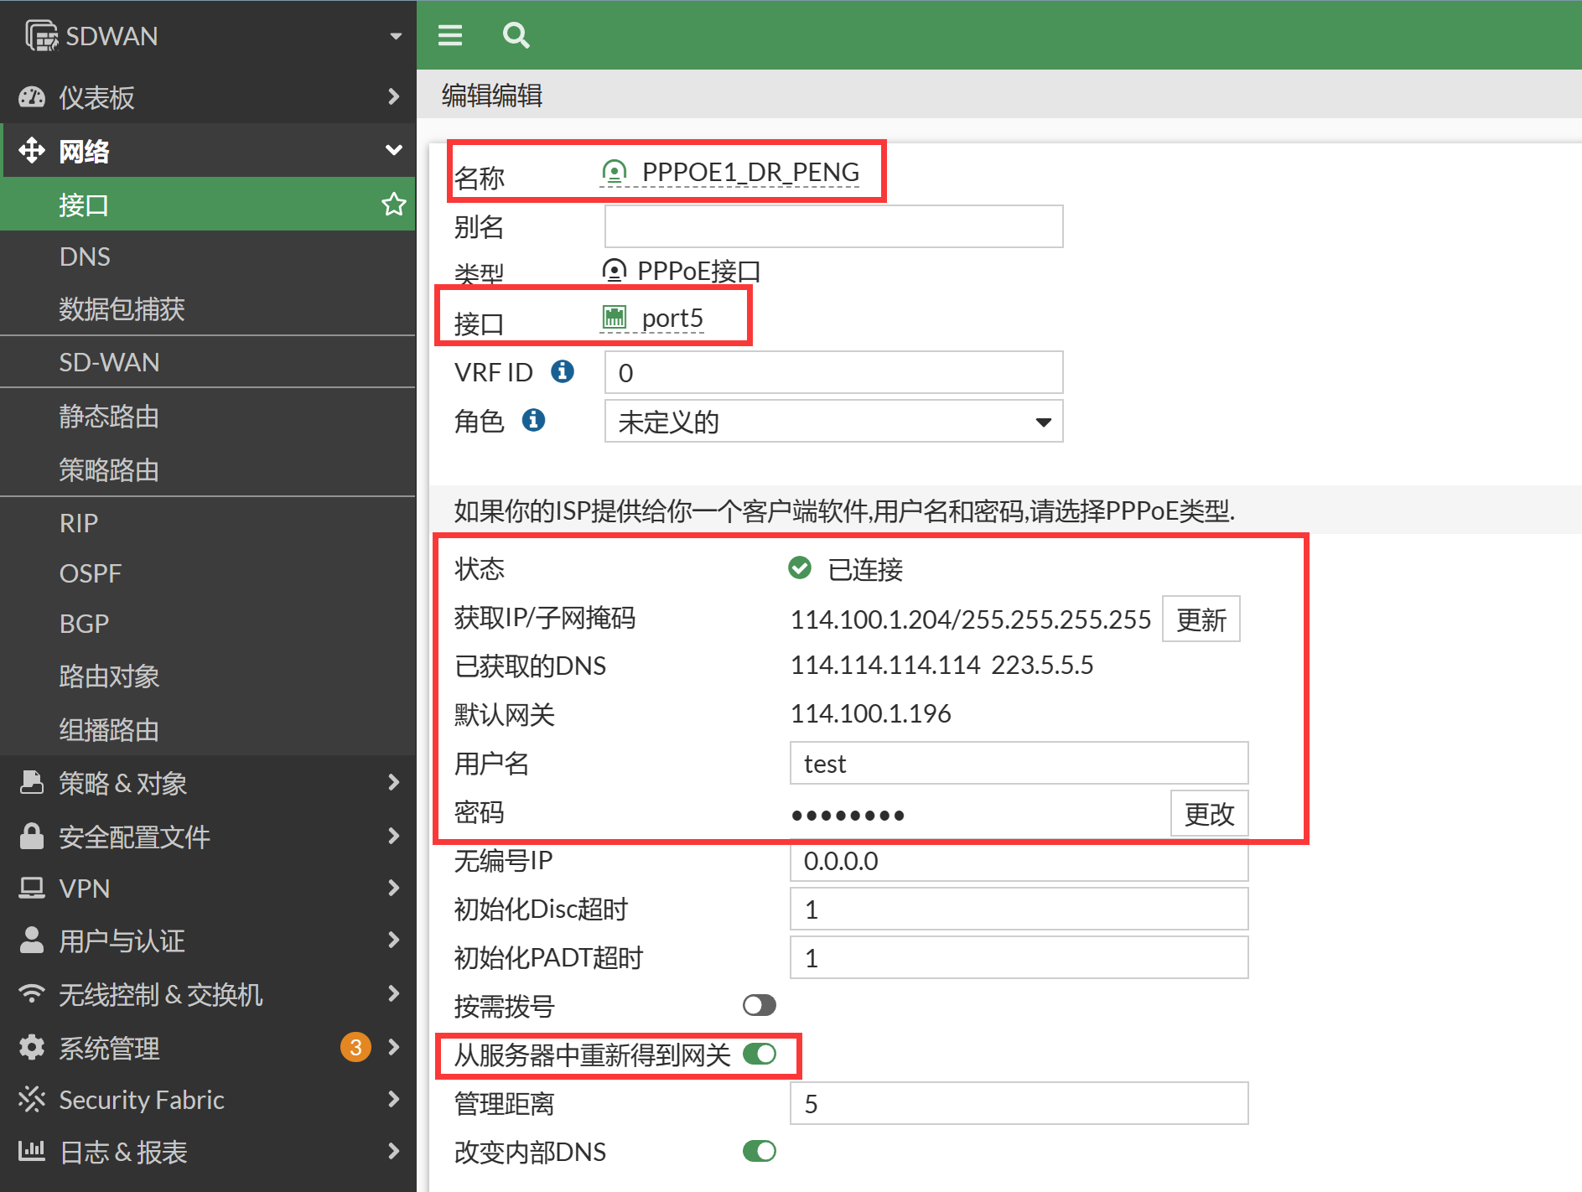Expand the SDWAN device dropdown
Screen dimensions: 1582x1192
(x=396, y=36)
